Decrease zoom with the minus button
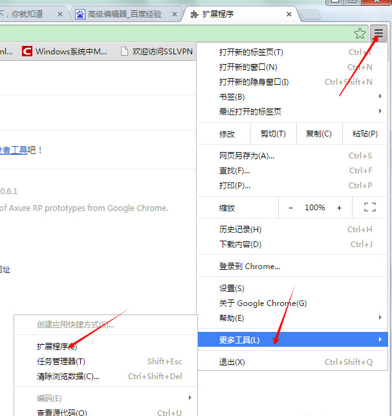This screenshot has width=392, height=416. click(x=290, y=208)
